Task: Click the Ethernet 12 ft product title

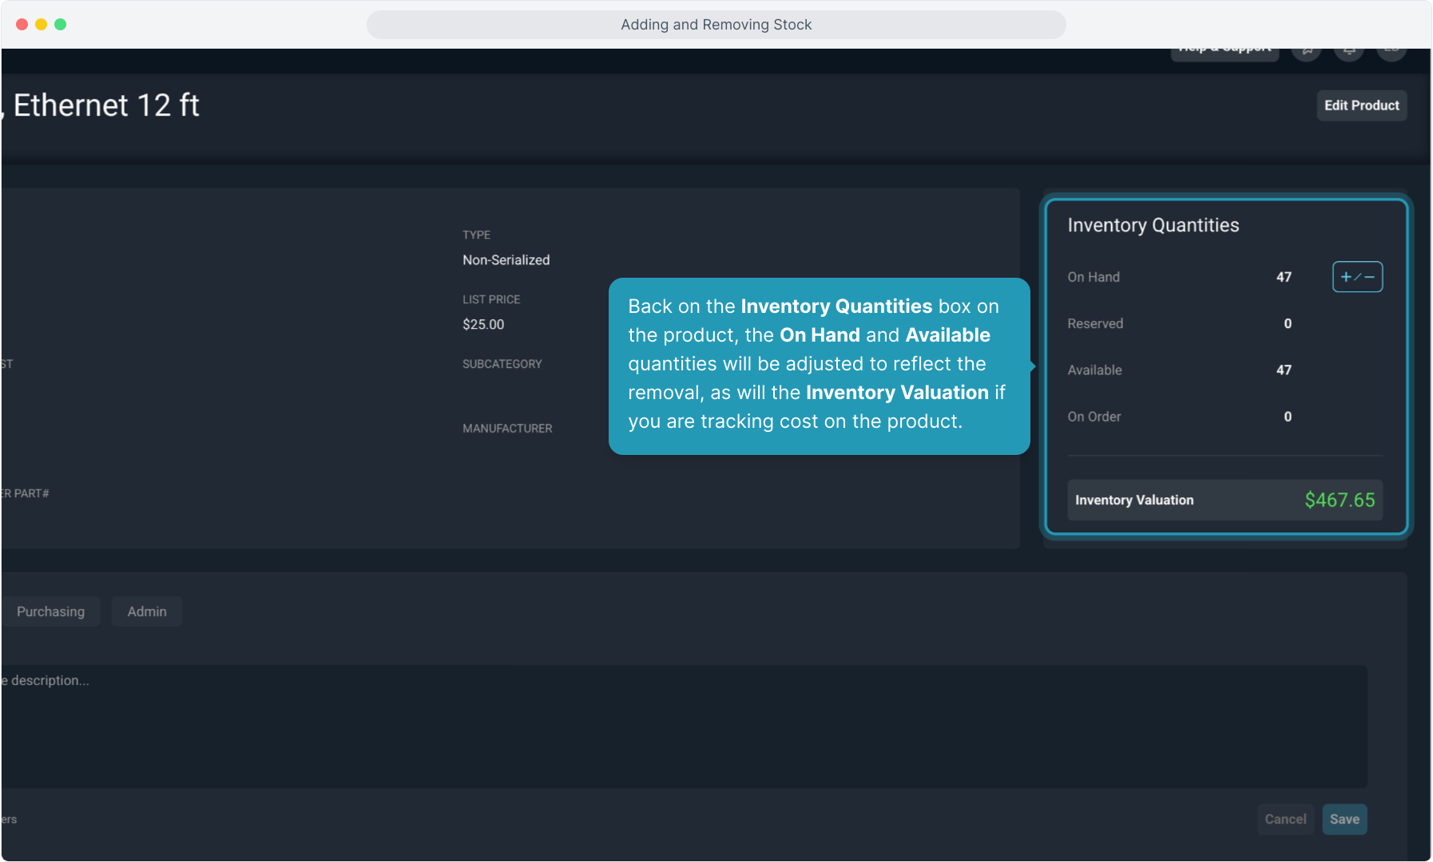Action: [x=105, y=105]
